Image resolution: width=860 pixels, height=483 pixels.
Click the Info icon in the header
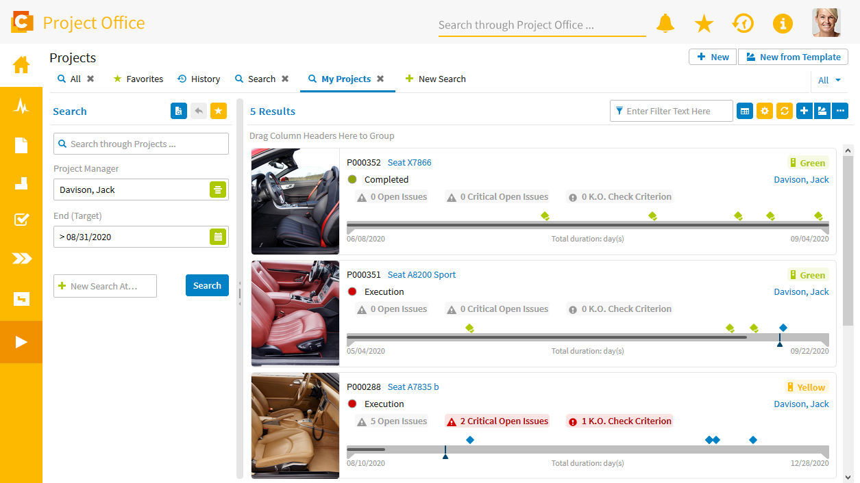coord(783,23)
